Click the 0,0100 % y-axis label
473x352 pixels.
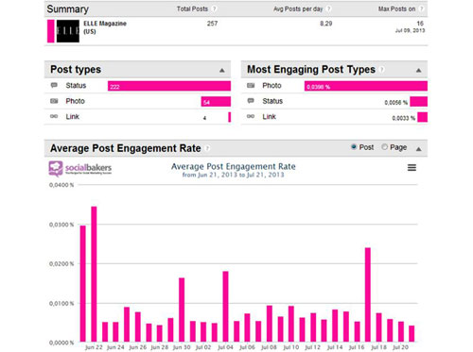coord(61,304)
